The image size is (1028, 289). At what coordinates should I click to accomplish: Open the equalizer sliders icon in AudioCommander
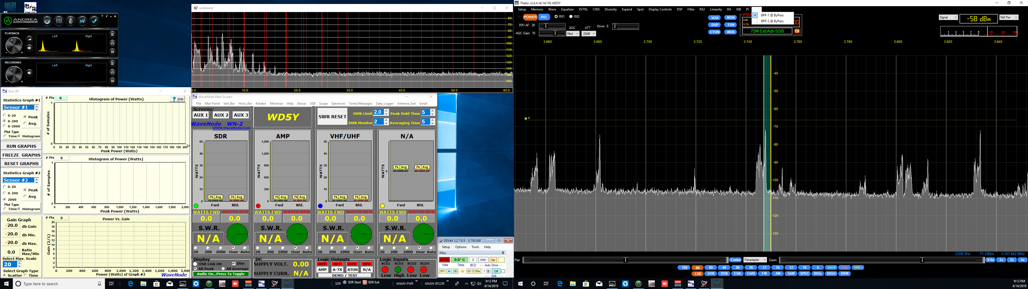coord(59,21)
